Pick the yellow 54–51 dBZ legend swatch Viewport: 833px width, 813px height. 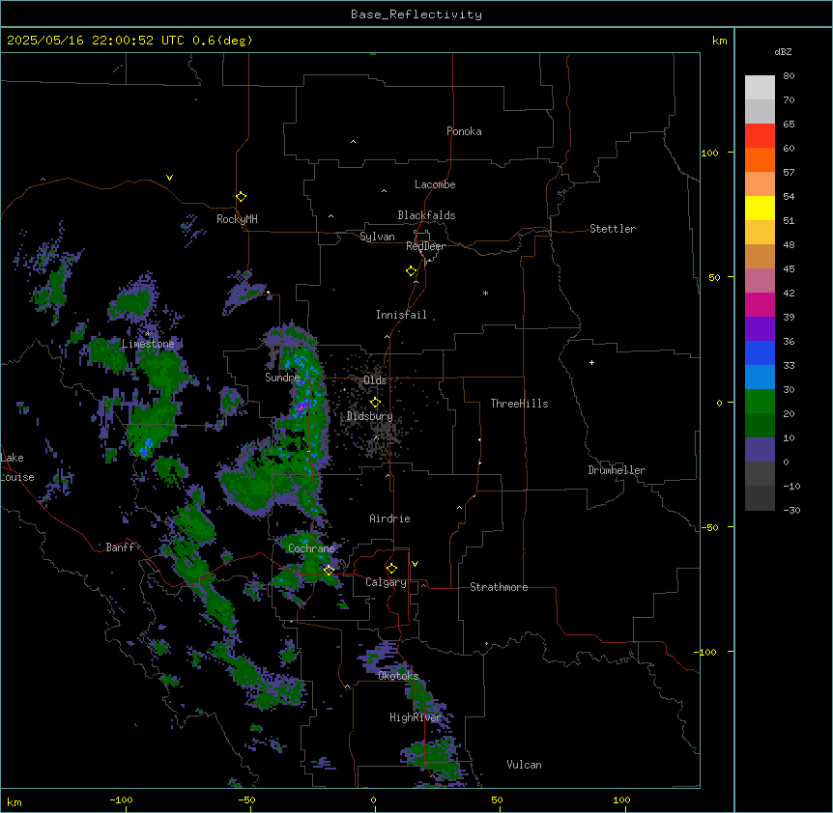pos(760,209)
